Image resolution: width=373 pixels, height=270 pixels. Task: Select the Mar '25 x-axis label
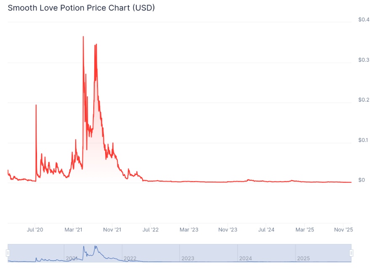pos(305,230)
